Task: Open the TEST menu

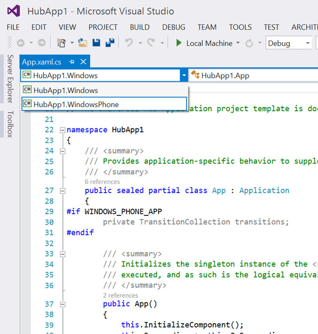Action: pyautogui.click(x=271, y=27)
